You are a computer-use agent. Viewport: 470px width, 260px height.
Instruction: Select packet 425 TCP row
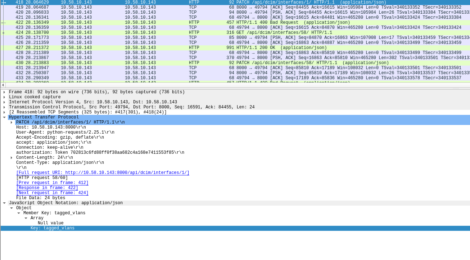click(x=235, y=38)
